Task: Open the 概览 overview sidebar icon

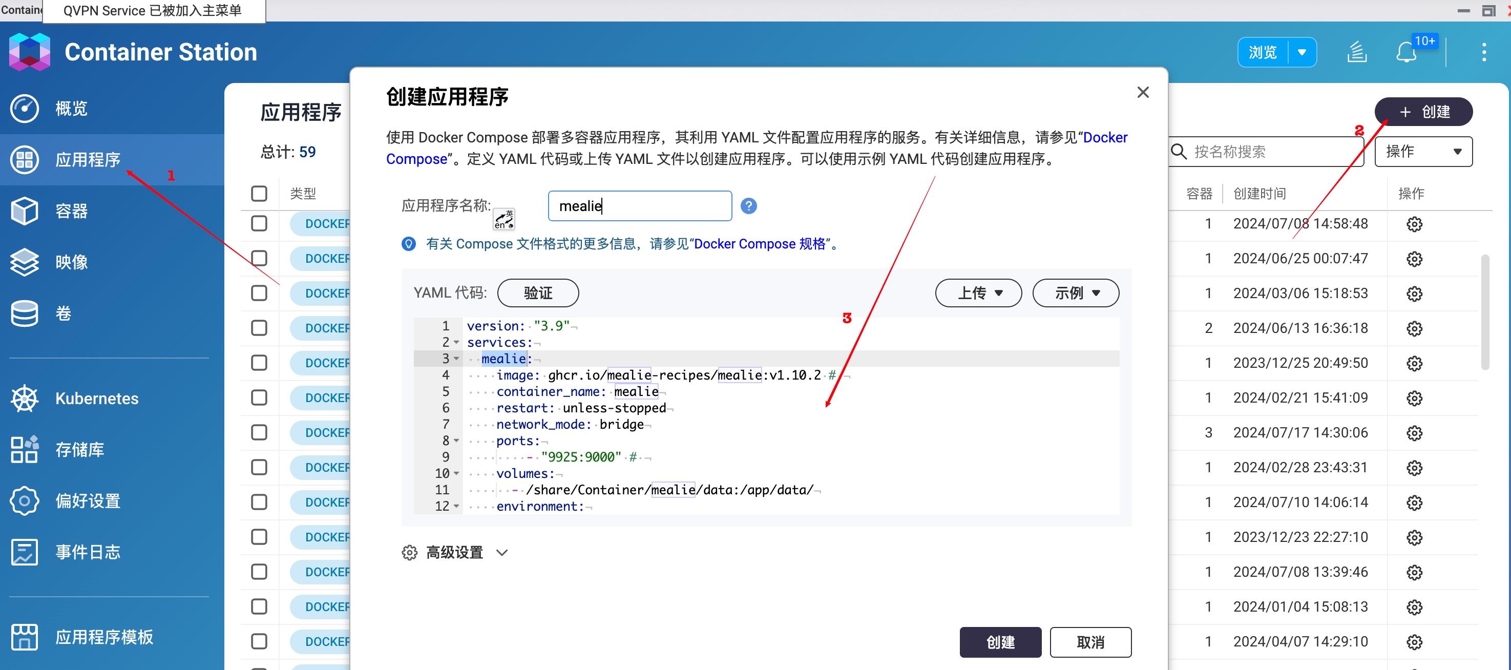Action: [25, 109]
